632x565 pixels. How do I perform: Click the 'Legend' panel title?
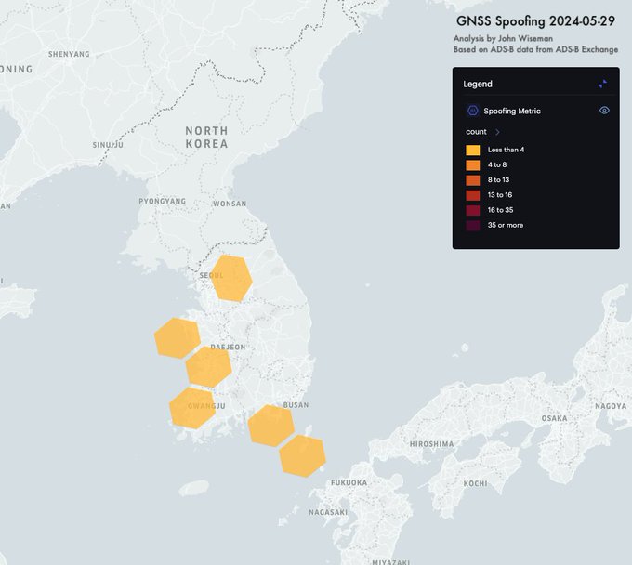coord(478,84)
